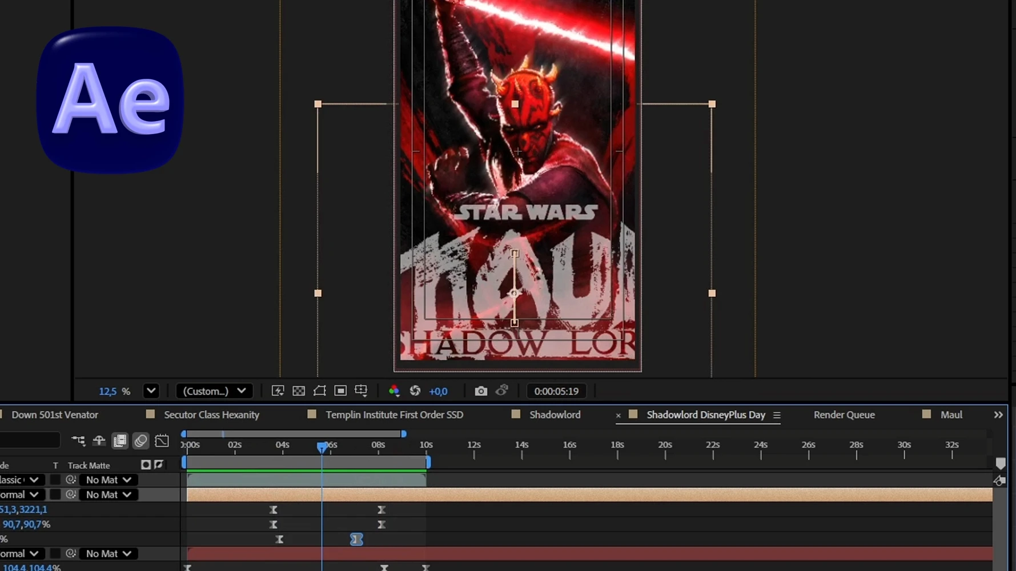Toggle mask and shape path visibility

coord(320,391)
